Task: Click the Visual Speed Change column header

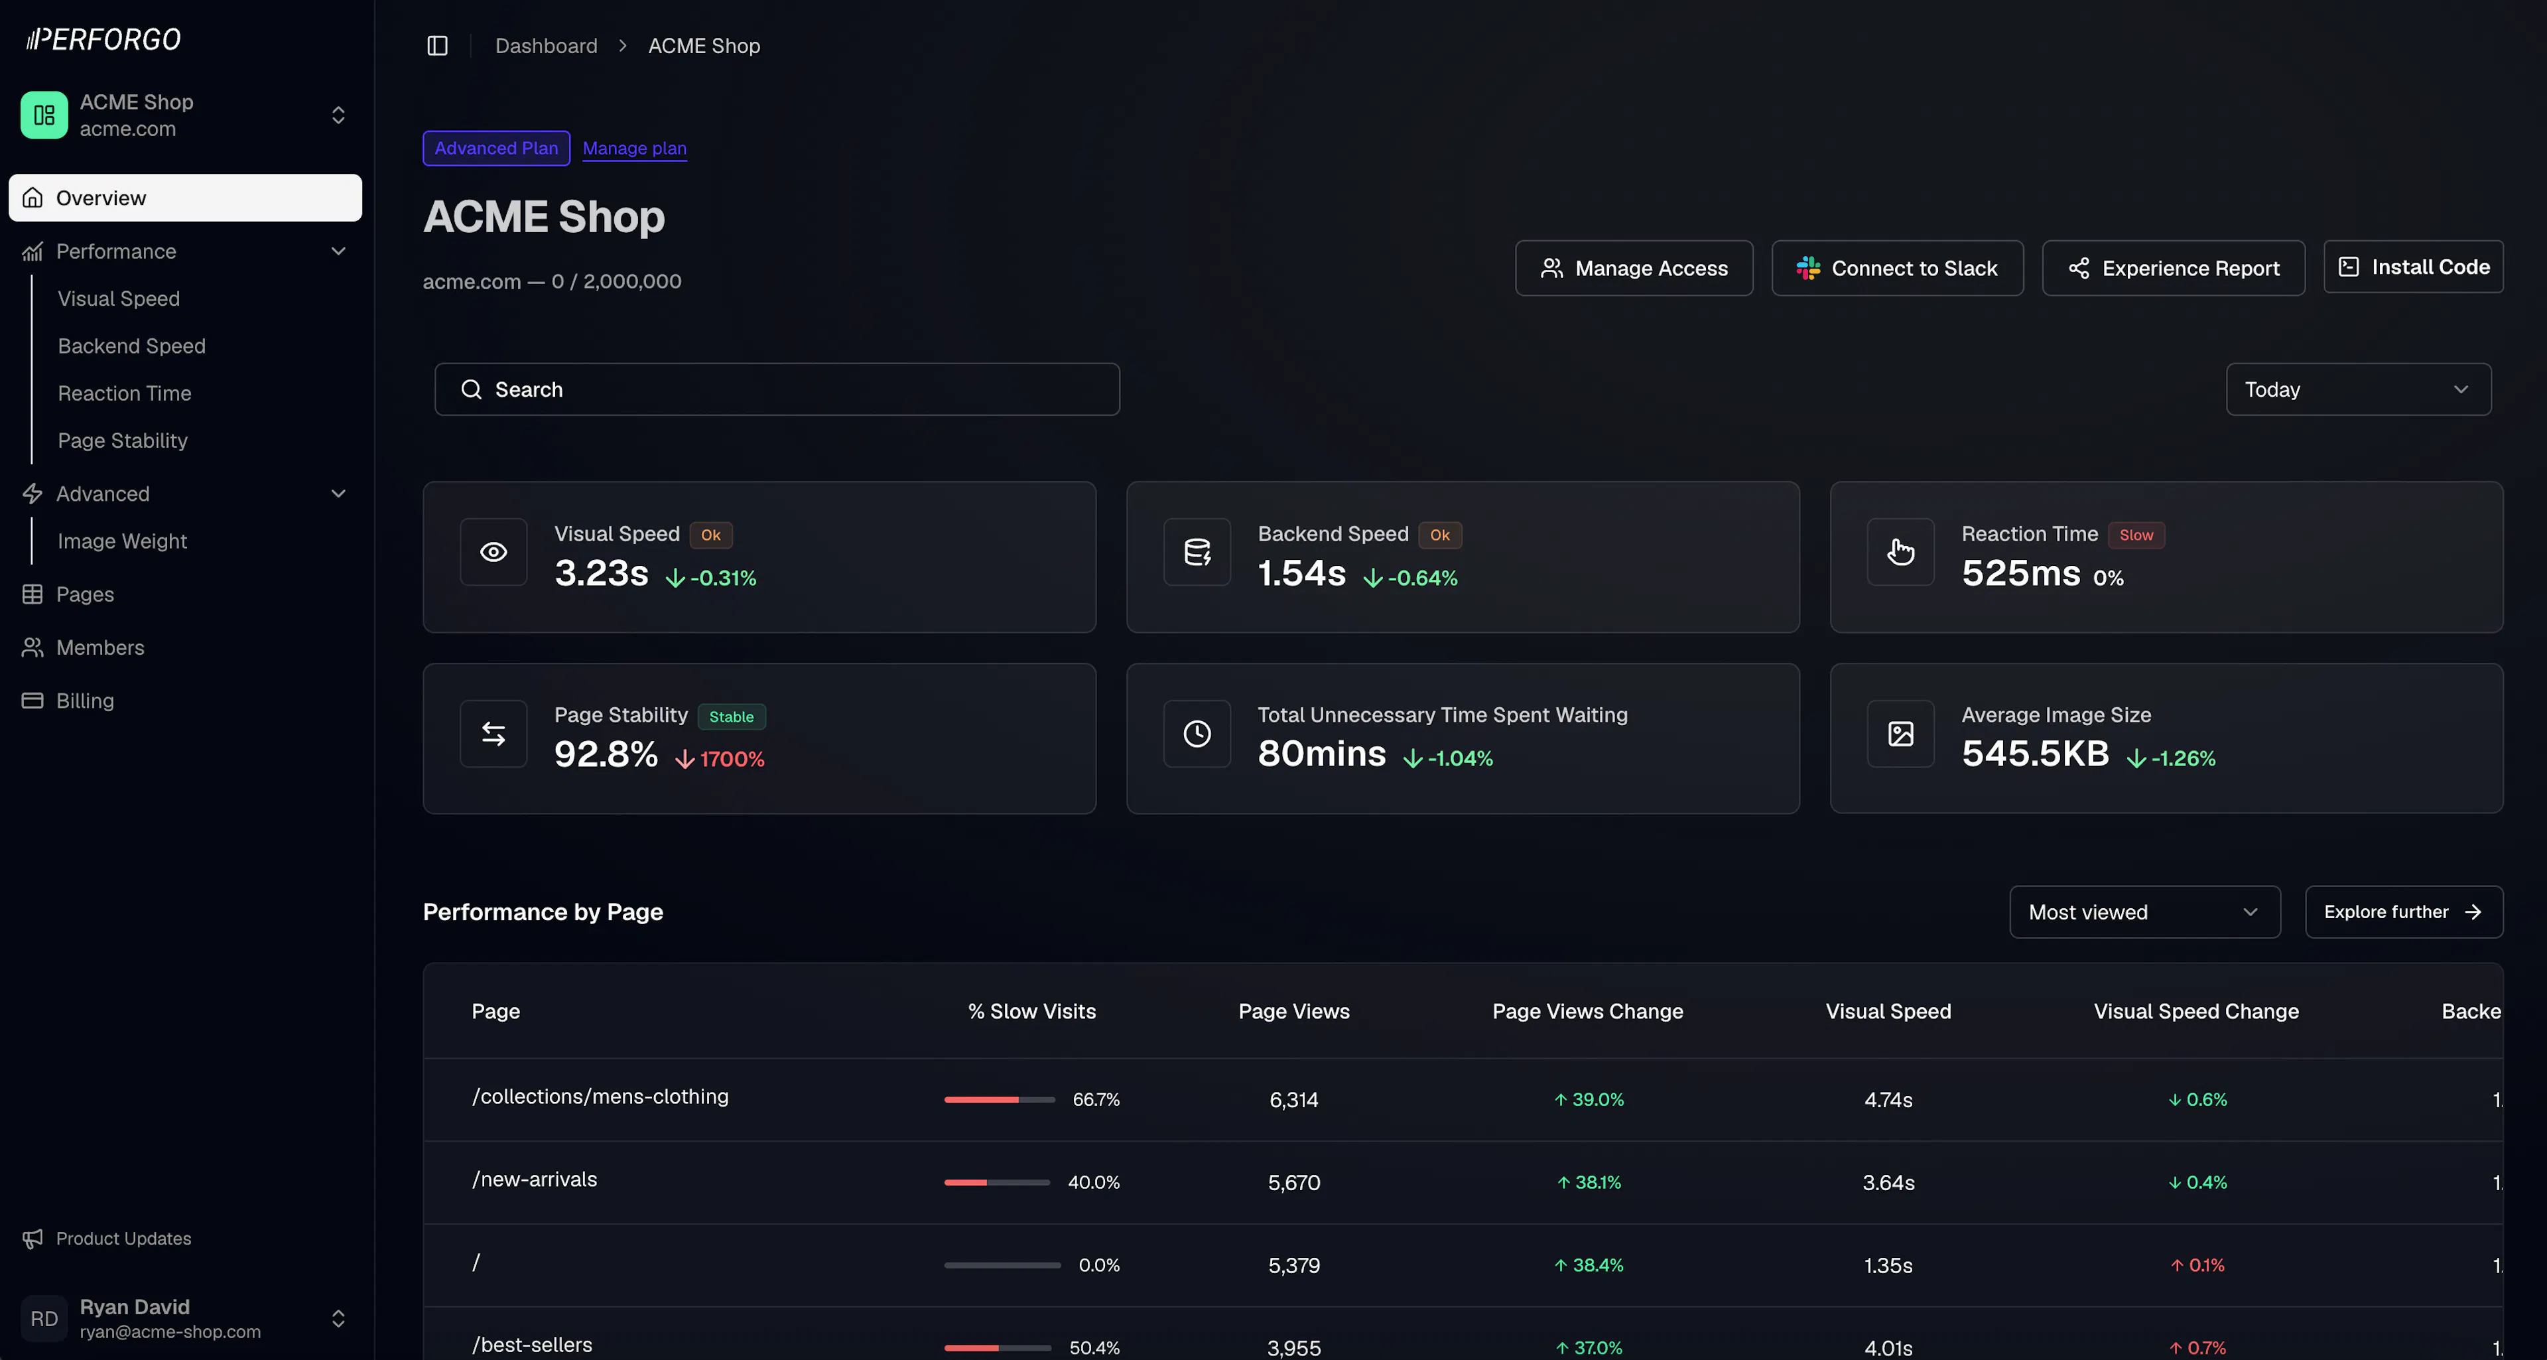Action: [x=2196, y=1011]
